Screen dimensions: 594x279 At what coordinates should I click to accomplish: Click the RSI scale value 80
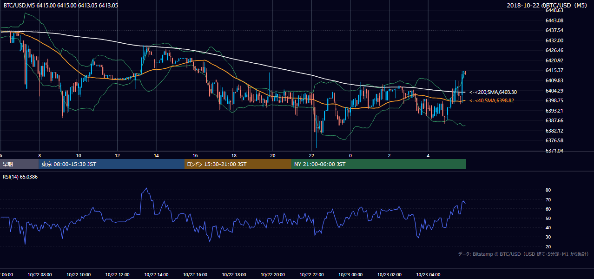click(x=548, y=190)
